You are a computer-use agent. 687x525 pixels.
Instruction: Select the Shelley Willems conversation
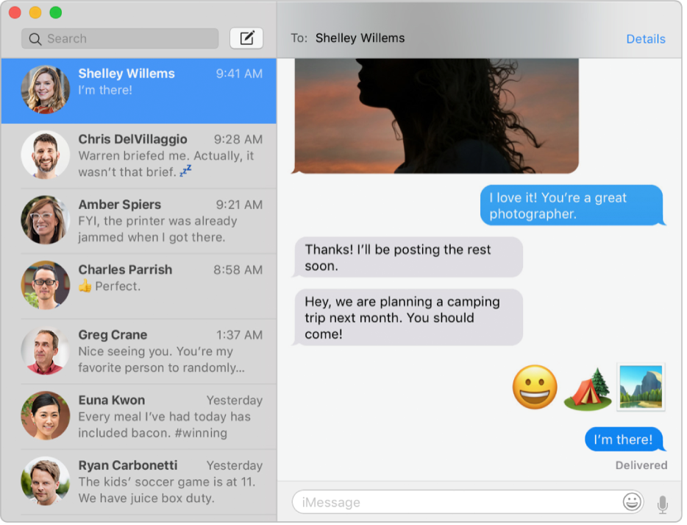click(x=138, y=91)
